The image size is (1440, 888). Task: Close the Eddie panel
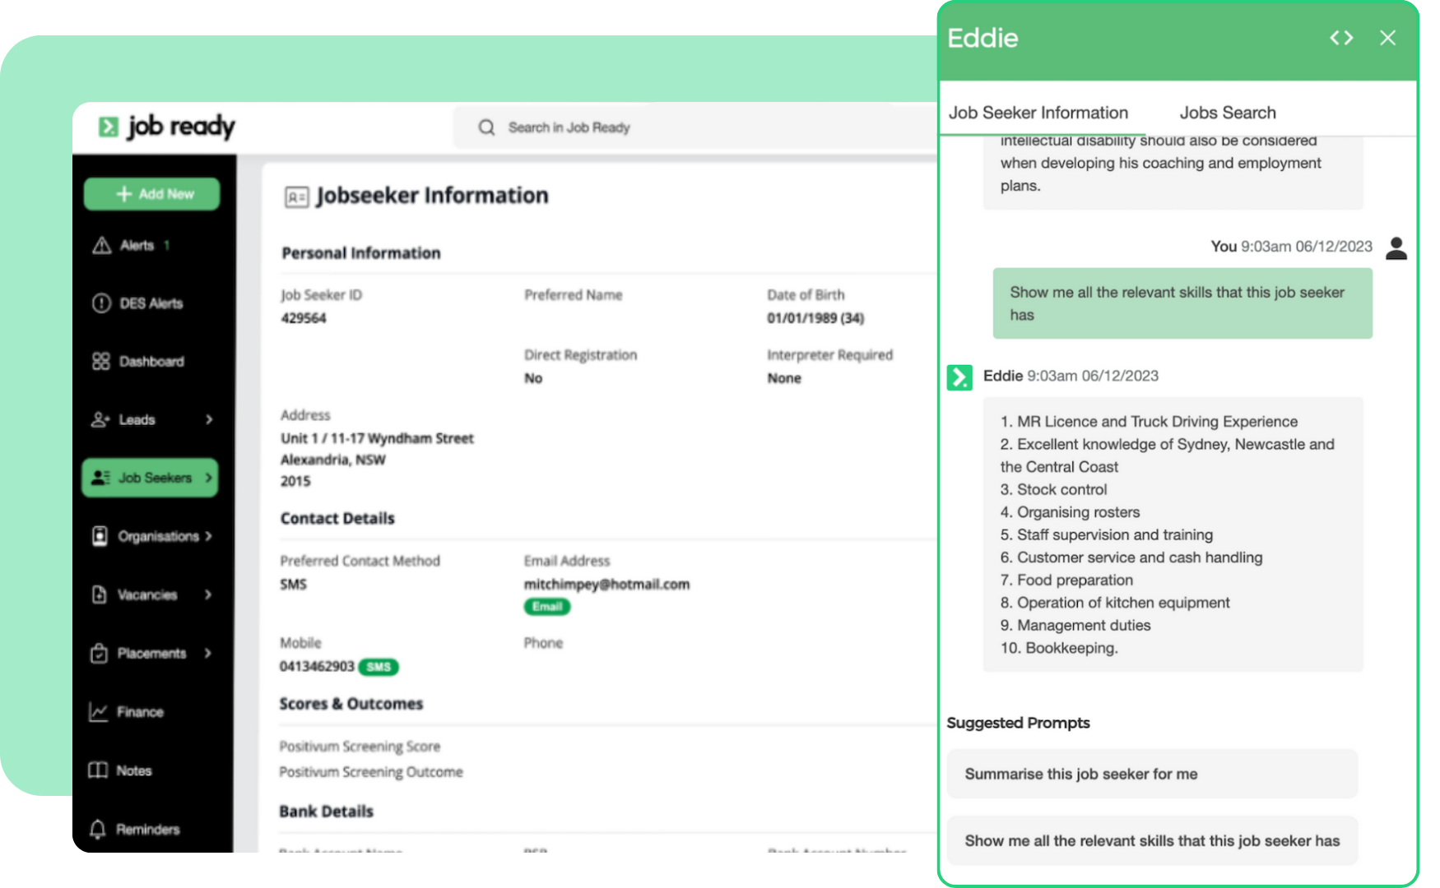1387,38
